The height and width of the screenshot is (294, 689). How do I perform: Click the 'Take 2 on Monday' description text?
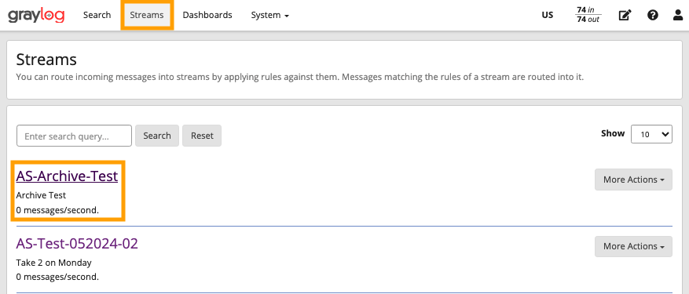(53, 263)
